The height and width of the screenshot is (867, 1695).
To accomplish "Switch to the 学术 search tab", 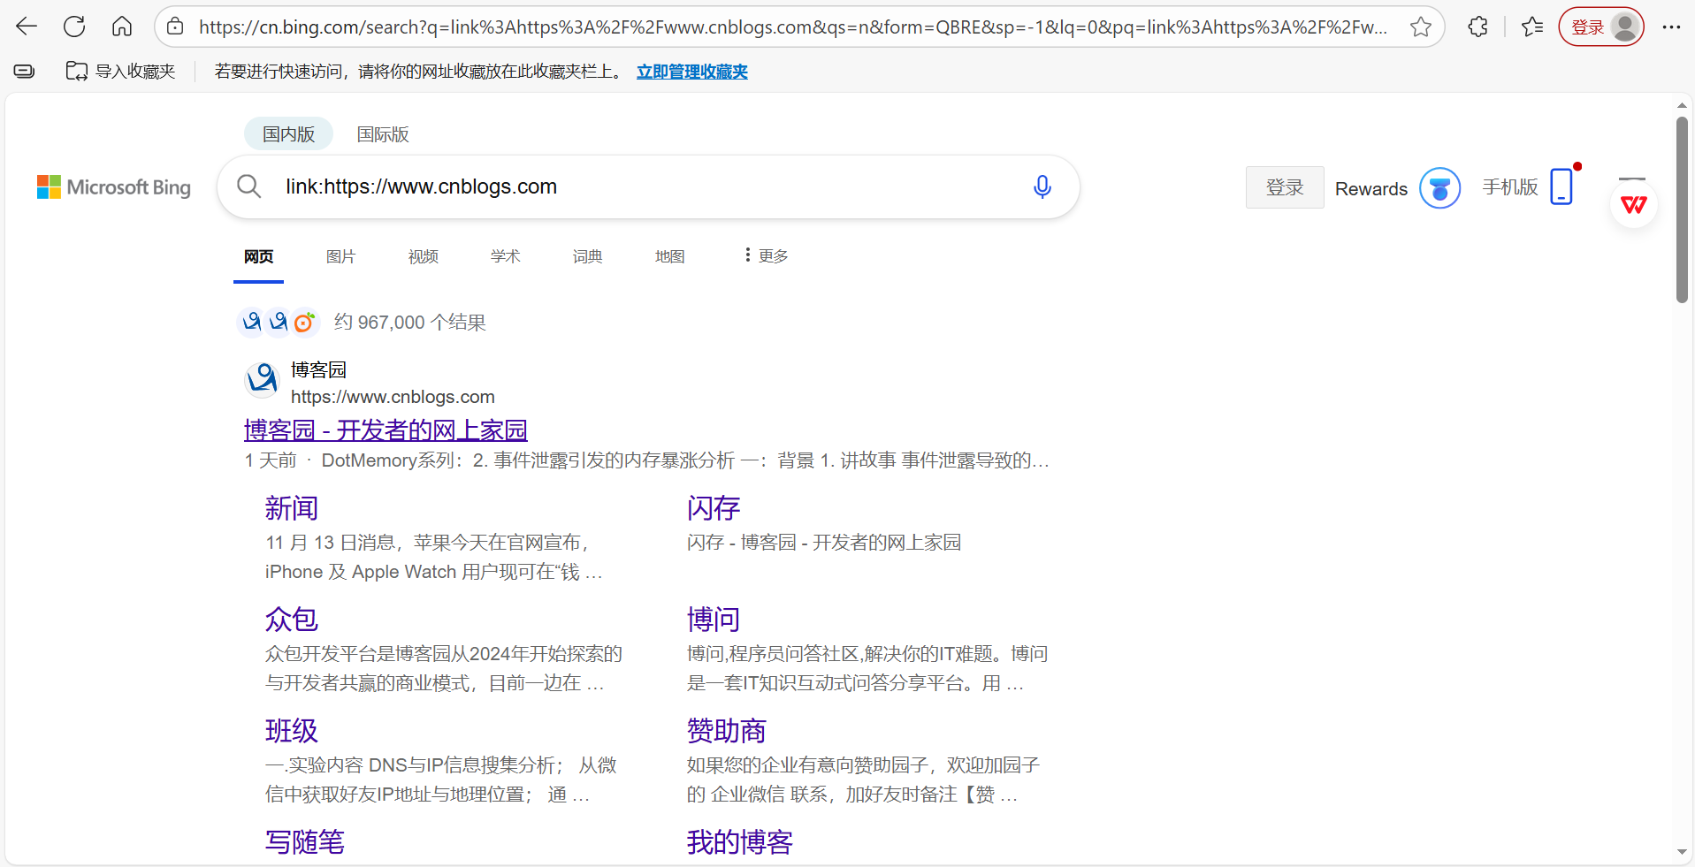I will [x=505, y=255].
